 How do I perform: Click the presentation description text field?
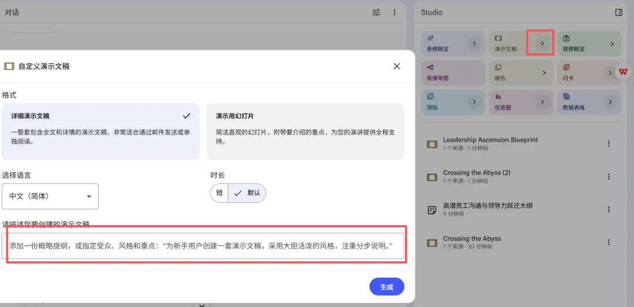coord(203,245)
